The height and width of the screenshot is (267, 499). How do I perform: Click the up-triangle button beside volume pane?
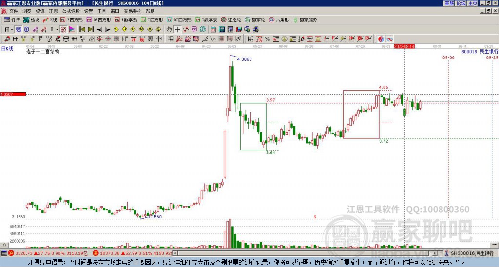click(x=4, y=245)
